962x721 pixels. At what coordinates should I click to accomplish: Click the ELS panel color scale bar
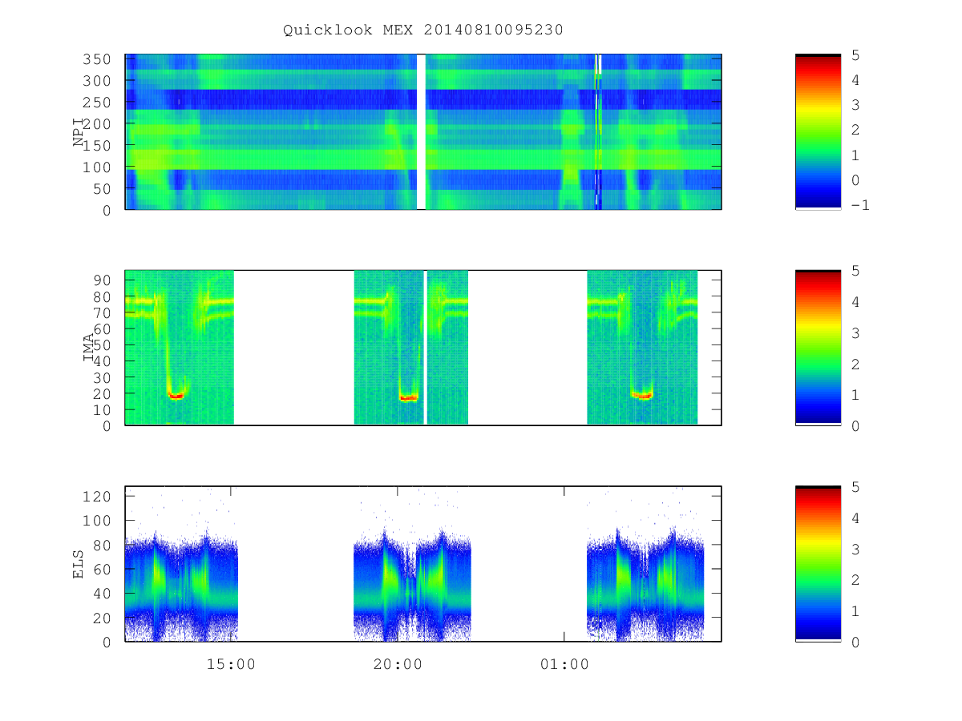pyautogui.click(x=818, y=563)
